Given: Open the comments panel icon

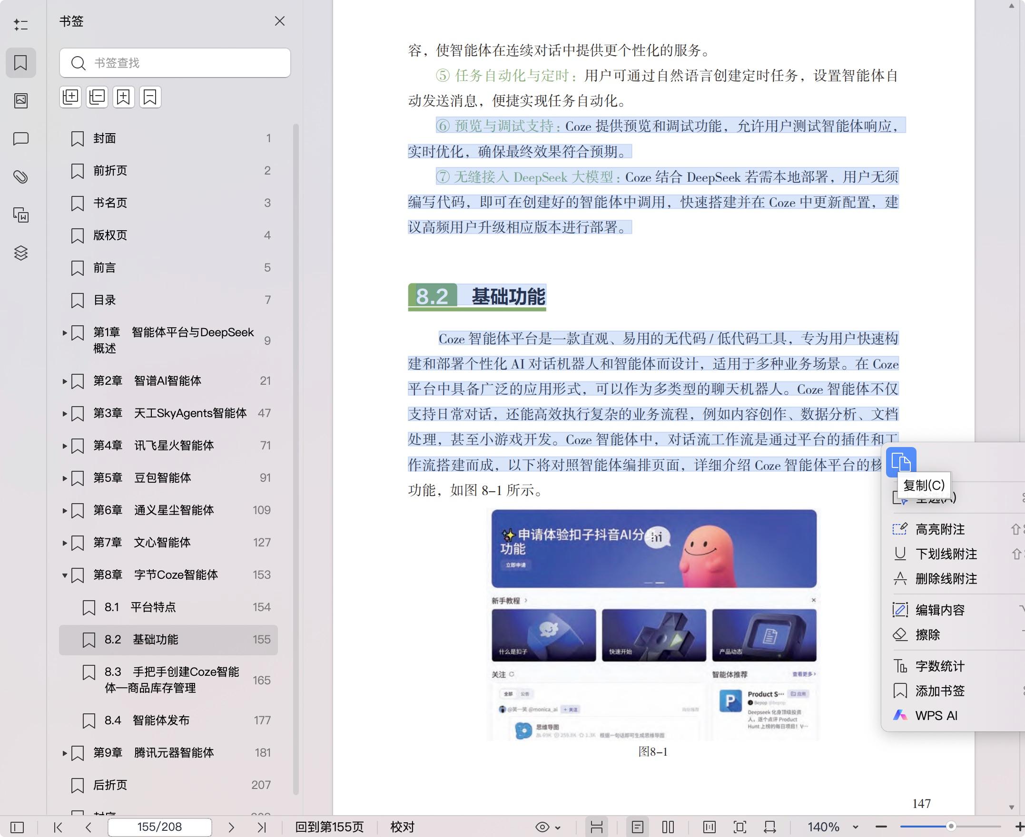Looking at the screenshot, I should tap(21, 139).
